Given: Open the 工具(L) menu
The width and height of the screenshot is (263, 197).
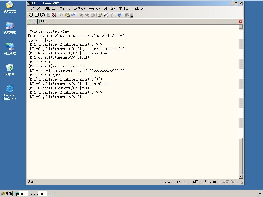Looking at the screenshot, I should pos(124,9).
